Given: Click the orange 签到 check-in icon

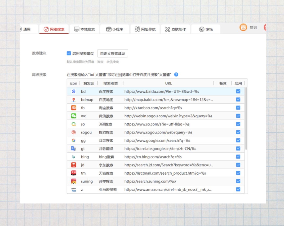Looking at the screenshot, I should tap(243, 27).
